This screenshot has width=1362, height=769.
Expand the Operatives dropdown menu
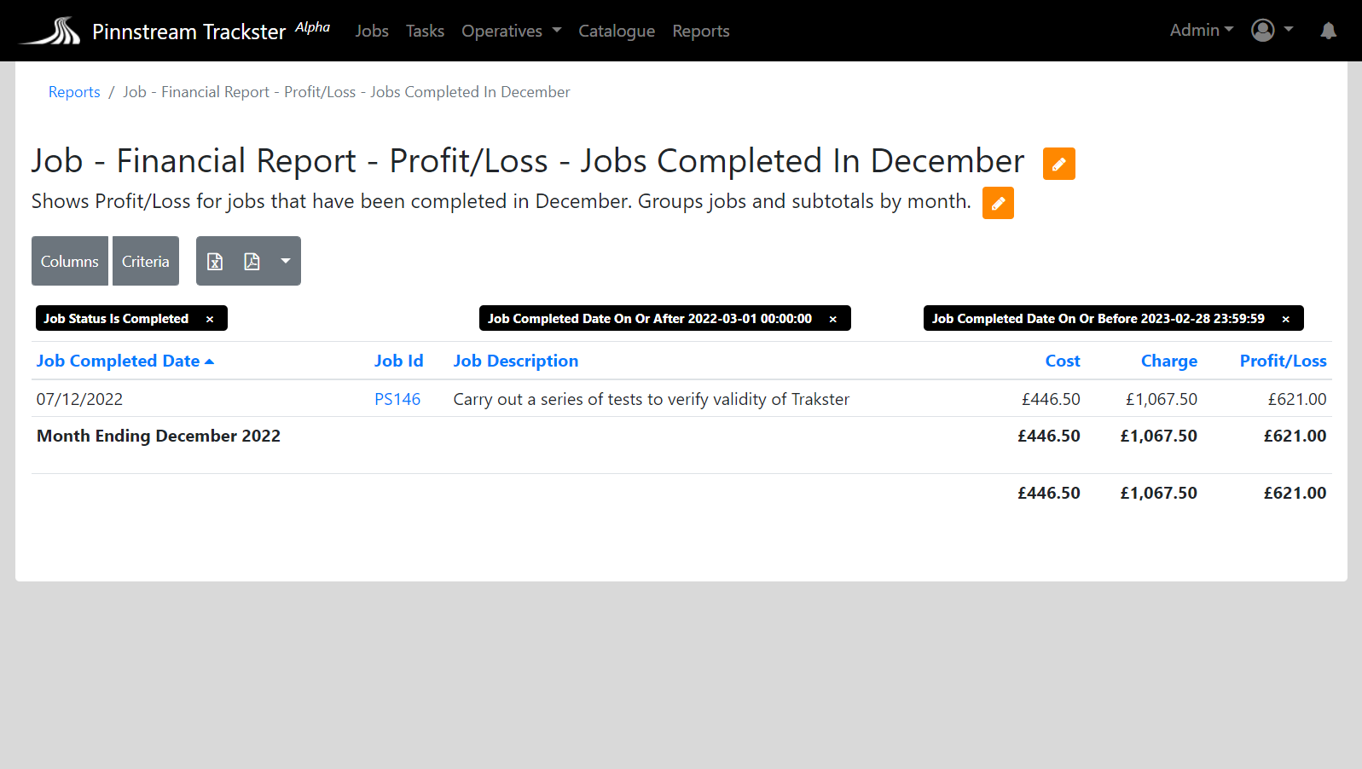[511, 32]
